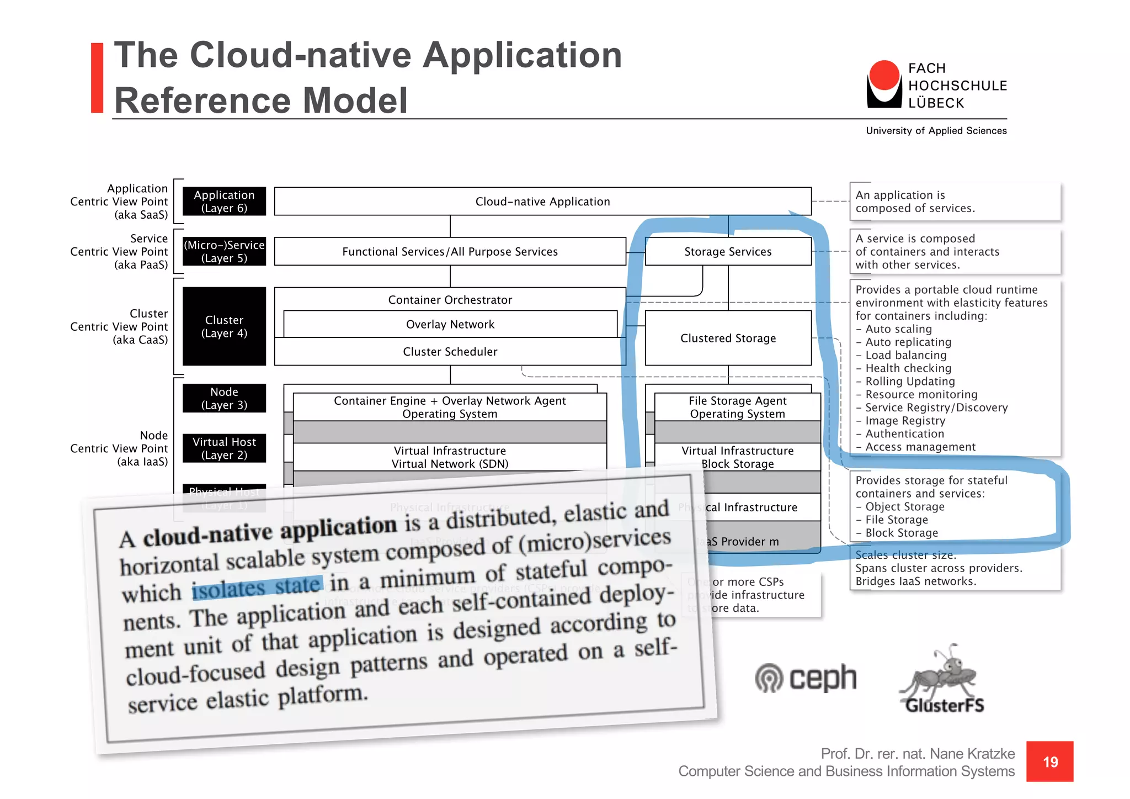Click 'Prof. Dr. rer. nat. Nane Kratzke' footer
The image size is (1130, 799).
(x=918, y=754)
